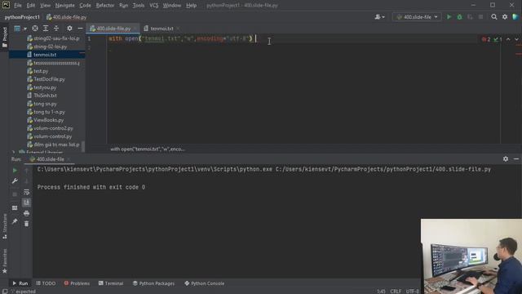Toggle the Favorites sidebar vertical tab
The width and height of the screenshot is (522, 294).
pos(4,261)
